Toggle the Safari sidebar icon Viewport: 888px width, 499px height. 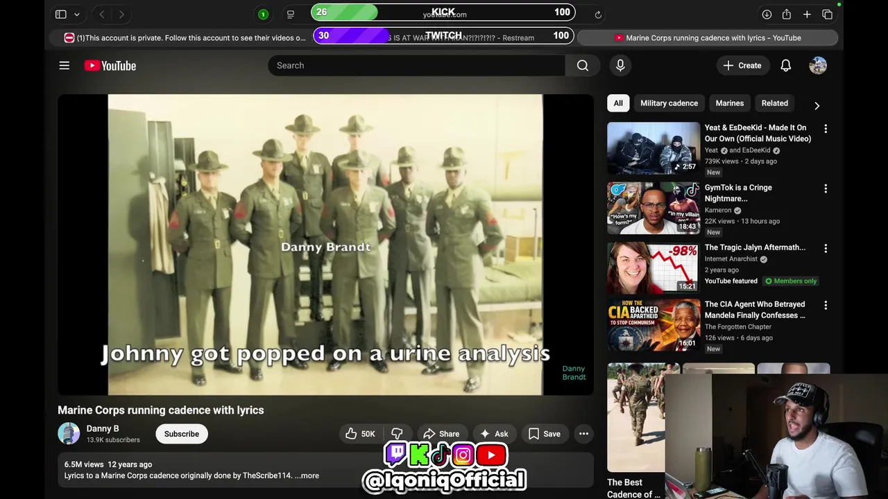[61, 14]
